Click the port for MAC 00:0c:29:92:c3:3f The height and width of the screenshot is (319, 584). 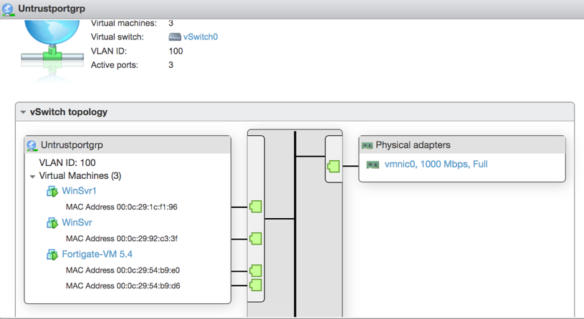256,238
